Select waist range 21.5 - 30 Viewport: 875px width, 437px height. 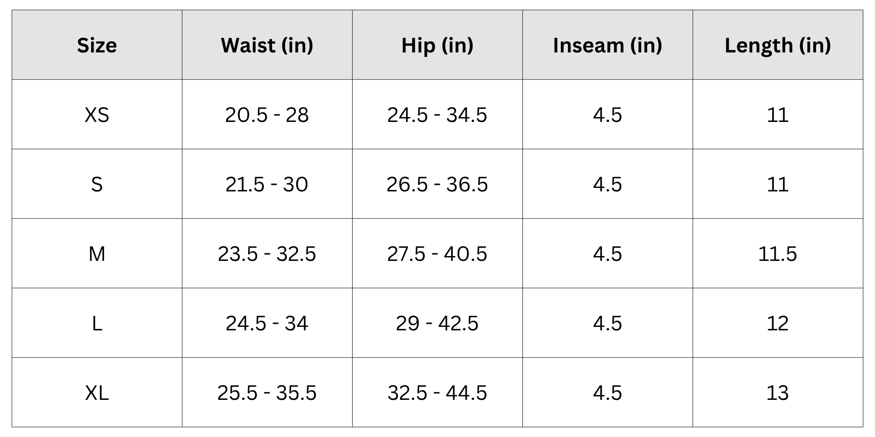pyautogui.click(x=267, y=184)
